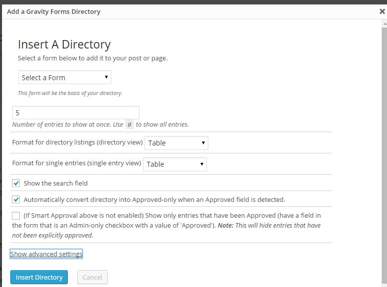Click the Show advanced settings link

pos(46,254)
